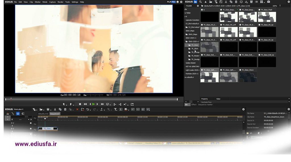Click the Ripple Delete icon

83,110
